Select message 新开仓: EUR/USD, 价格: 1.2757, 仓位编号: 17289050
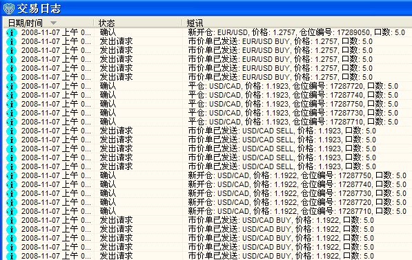The image size is (412, 260). (x=296, y=32)
